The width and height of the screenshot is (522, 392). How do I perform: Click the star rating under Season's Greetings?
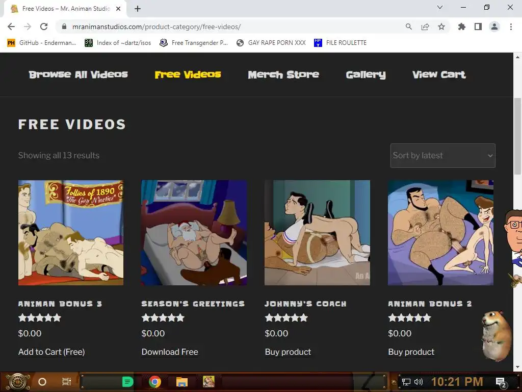pos(163,317)
